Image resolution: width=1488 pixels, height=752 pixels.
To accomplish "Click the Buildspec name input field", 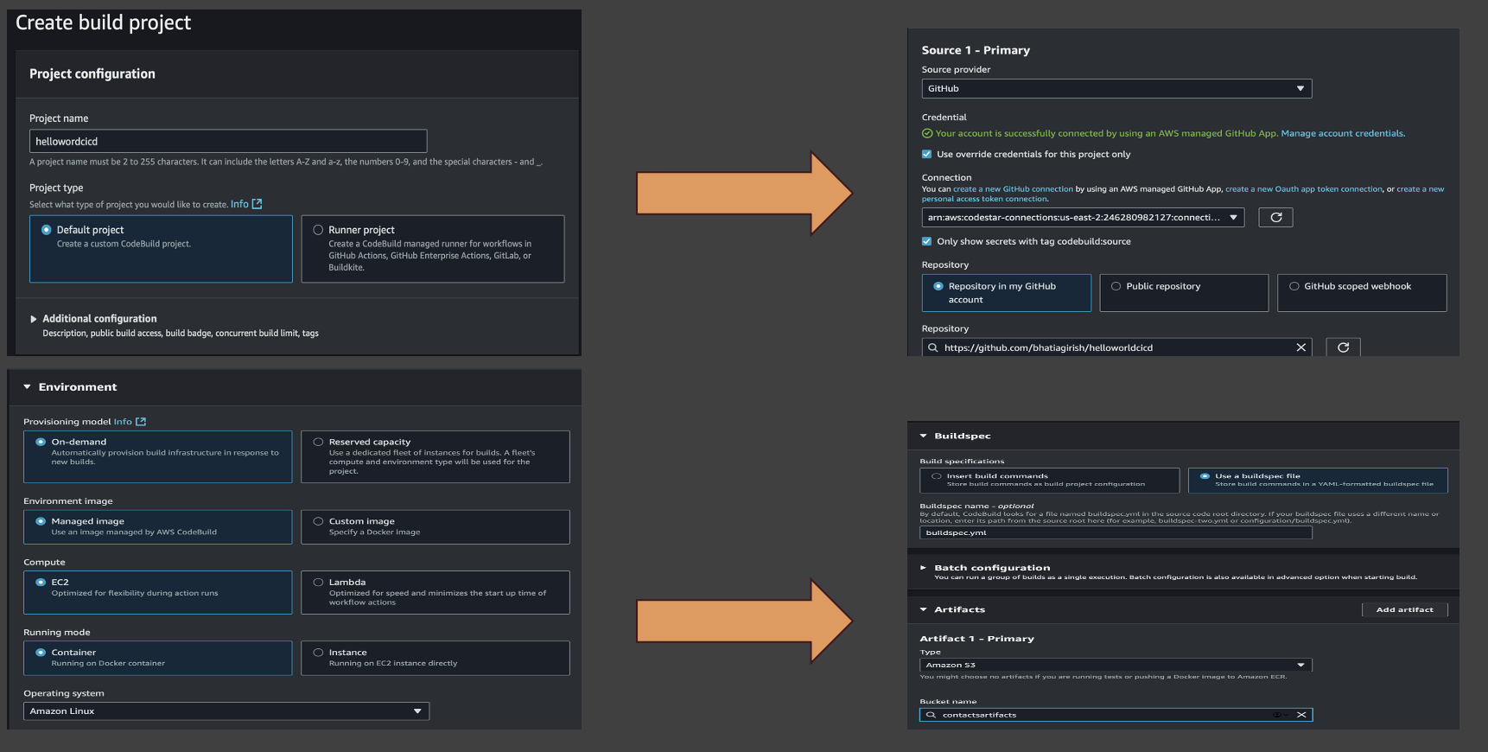I will tap(1116, 532).
